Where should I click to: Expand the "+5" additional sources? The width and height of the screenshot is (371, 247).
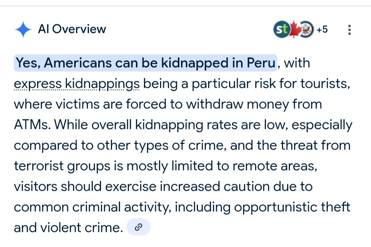[322, 30]
